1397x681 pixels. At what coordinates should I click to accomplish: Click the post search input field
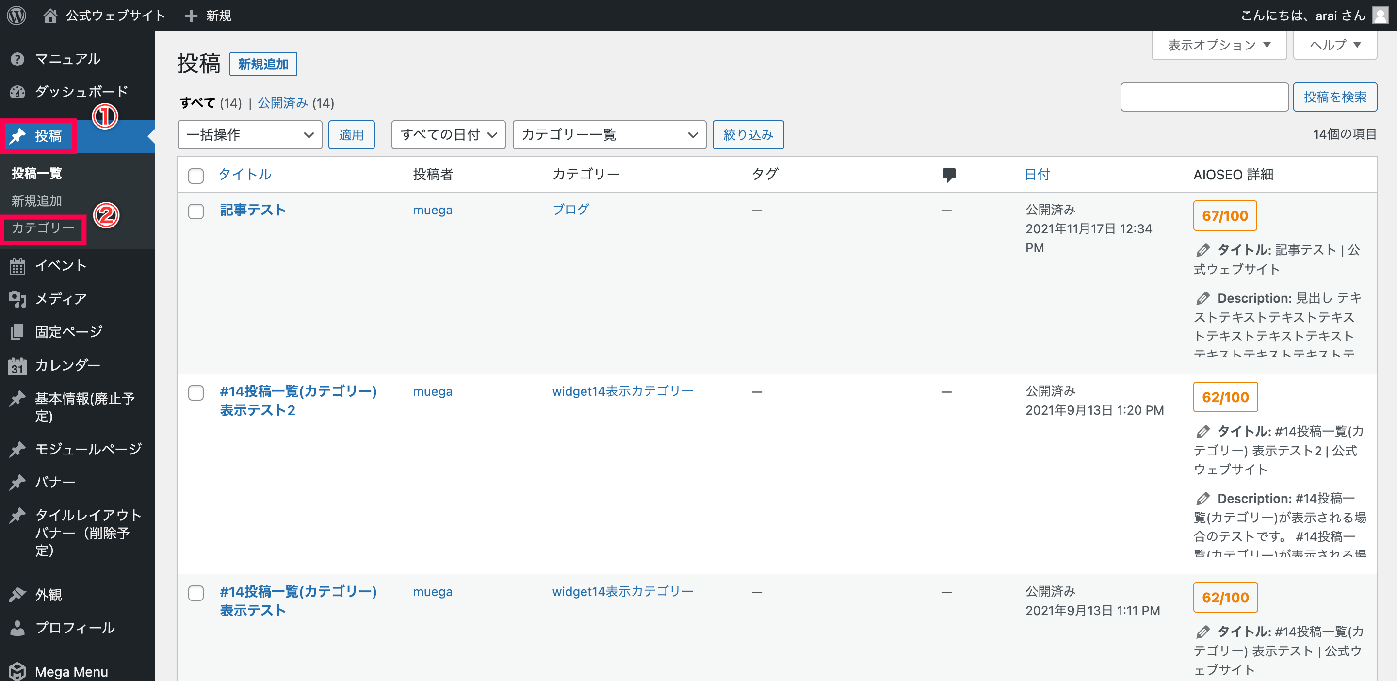click(x=1204, y=97)
